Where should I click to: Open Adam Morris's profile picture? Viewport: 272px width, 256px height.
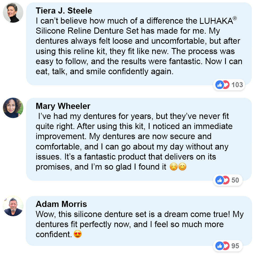pos(13,206)
